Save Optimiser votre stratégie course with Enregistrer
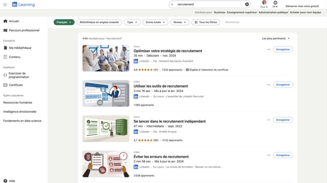Image resolution: width=327 pixels, height=183 pixels. (283, 50)
